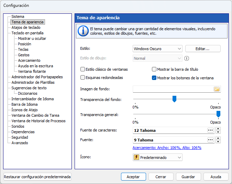Select Intercambiador de Idioma

[x=33, y=99]
